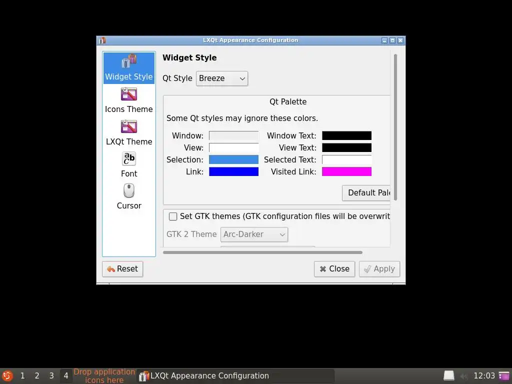Switch to desktop 2 in pager

[37, 376]
